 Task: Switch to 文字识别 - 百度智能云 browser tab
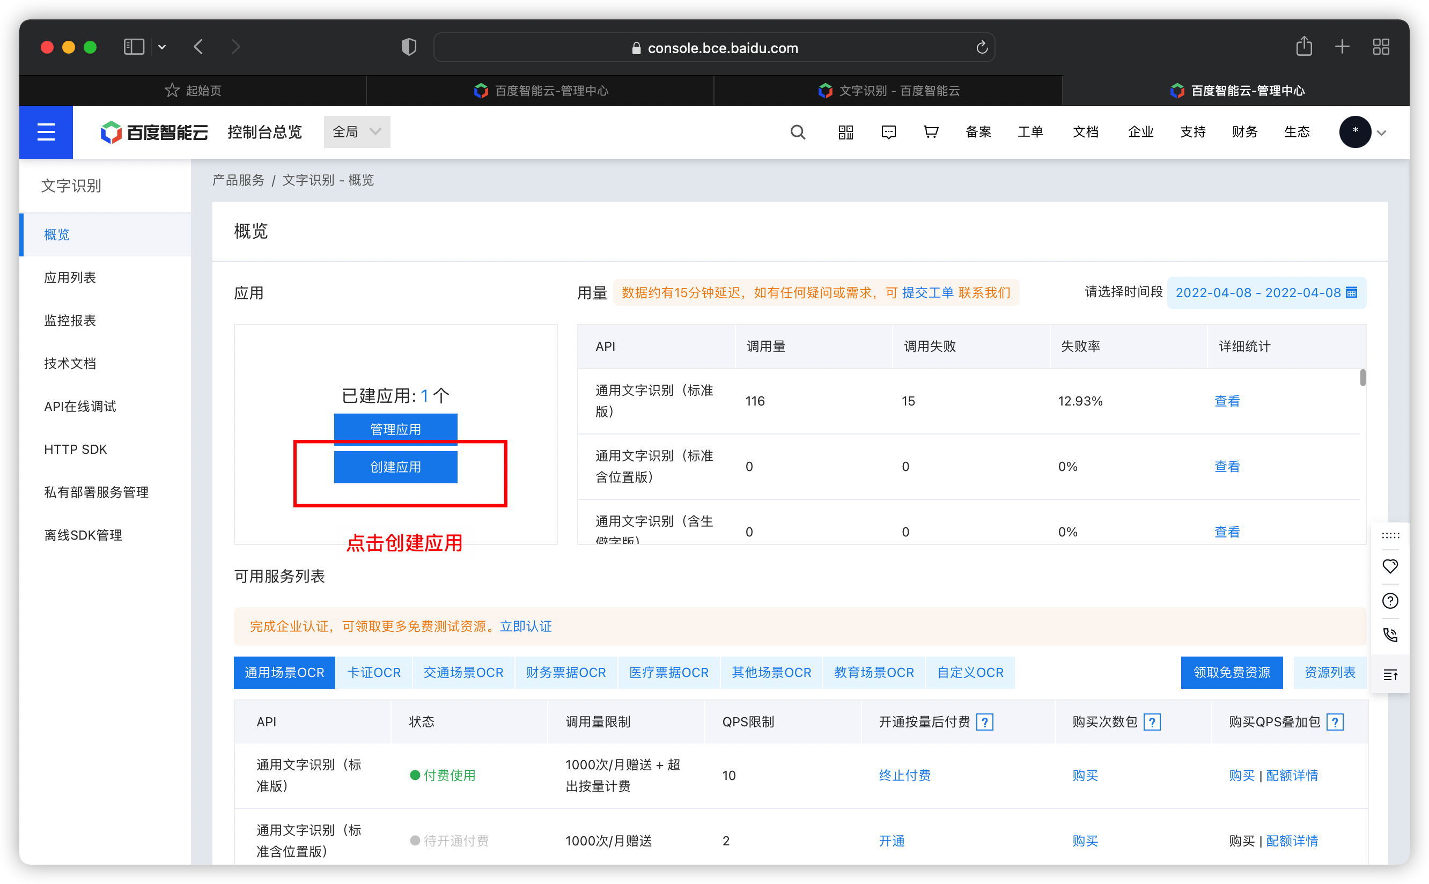888,91
